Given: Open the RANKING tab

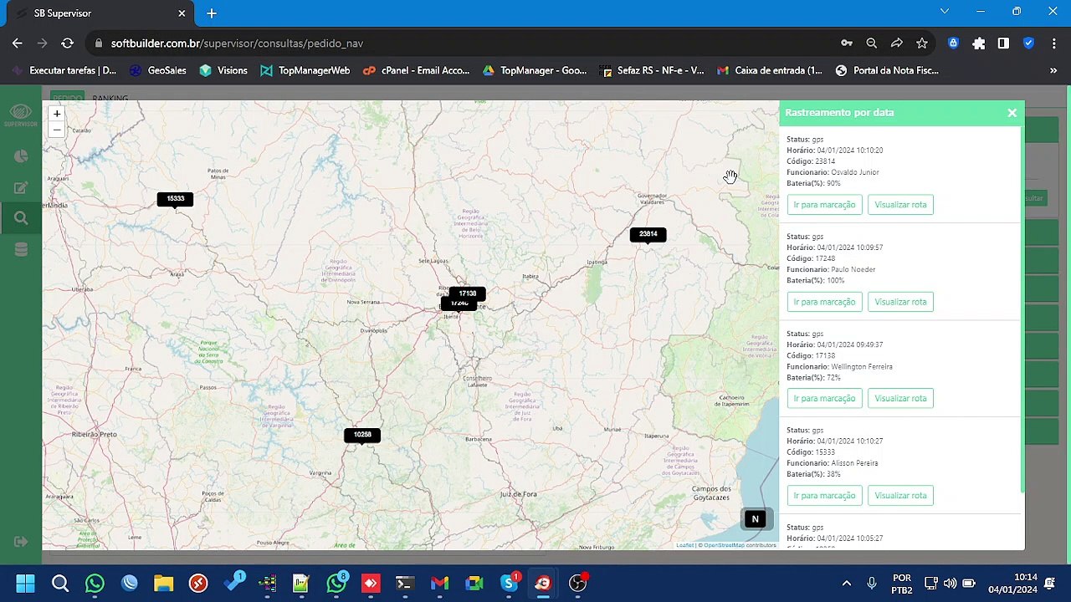Looking at the screenshot, I should click(110, 99).
